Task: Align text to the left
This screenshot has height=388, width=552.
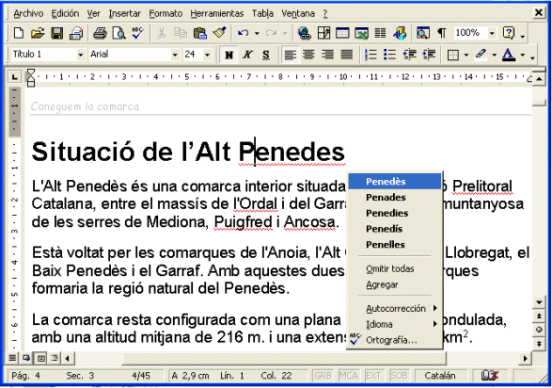Action: pos(290,55)
